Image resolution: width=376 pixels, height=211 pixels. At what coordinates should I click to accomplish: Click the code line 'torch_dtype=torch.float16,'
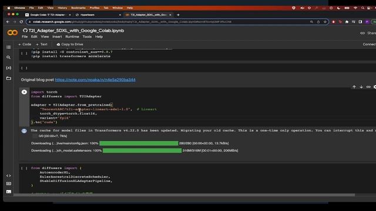pyautogui.click(x=68, y=114)
